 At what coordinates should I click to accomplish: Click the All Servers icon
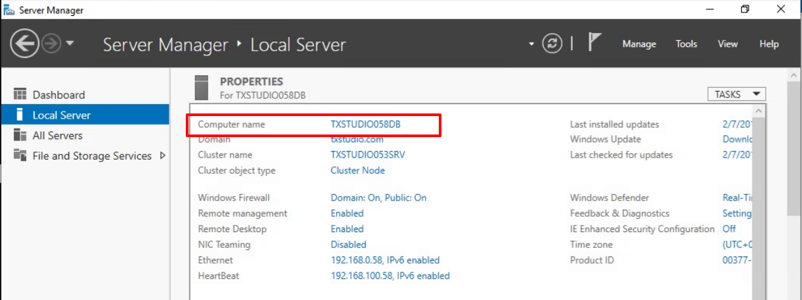click(20, 135)
